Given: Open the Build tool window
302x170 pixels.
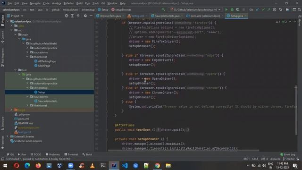Looking at the screenshot, I should click(x=87, y=154).
